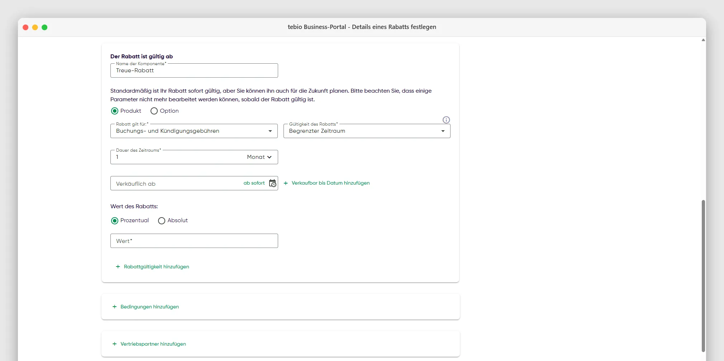
Task: Select the Option radio button
Action: tap(154, 111)
